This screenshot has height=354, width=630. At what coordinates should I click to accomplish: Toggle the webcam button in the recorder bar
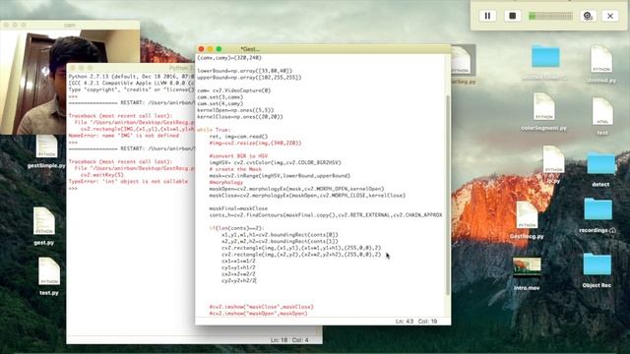[588, 16]
